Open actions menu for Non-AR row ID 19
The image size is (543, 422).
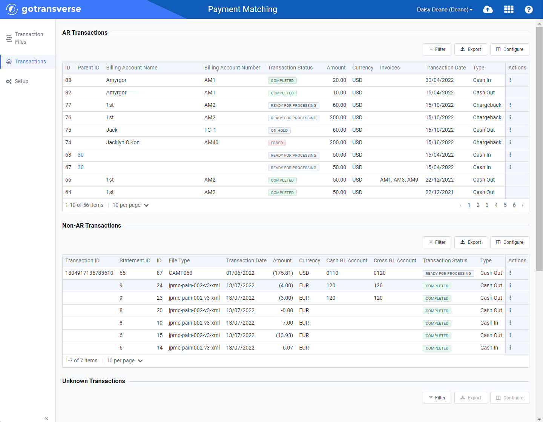point(510,323)
